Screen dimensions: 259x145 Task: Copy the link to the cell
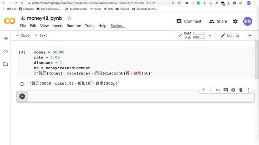tap(218, 90)
